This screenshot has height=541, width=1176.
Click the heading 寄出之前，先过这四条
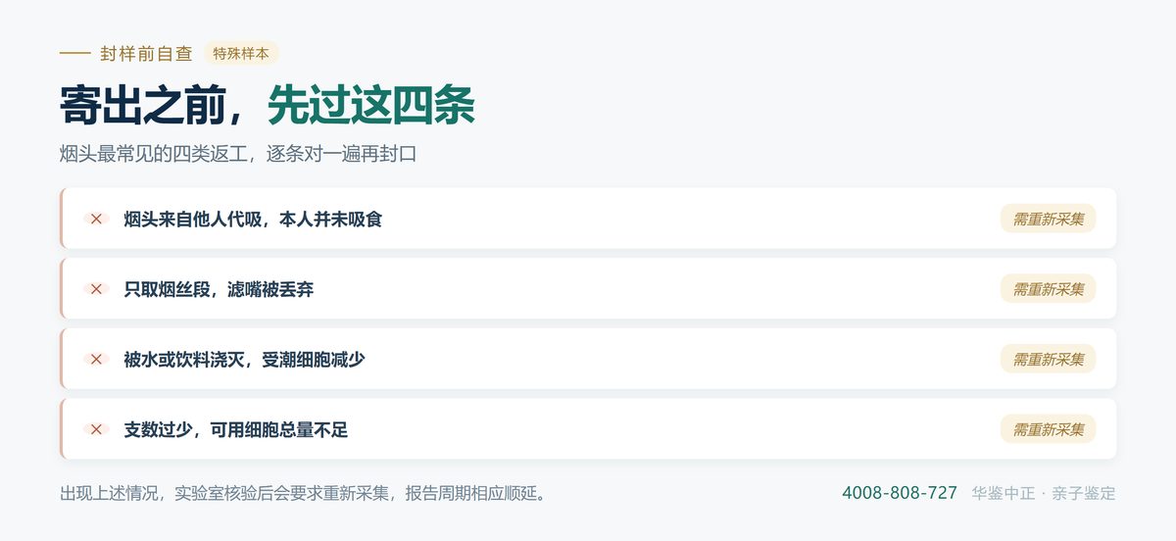tap(268, 105)
